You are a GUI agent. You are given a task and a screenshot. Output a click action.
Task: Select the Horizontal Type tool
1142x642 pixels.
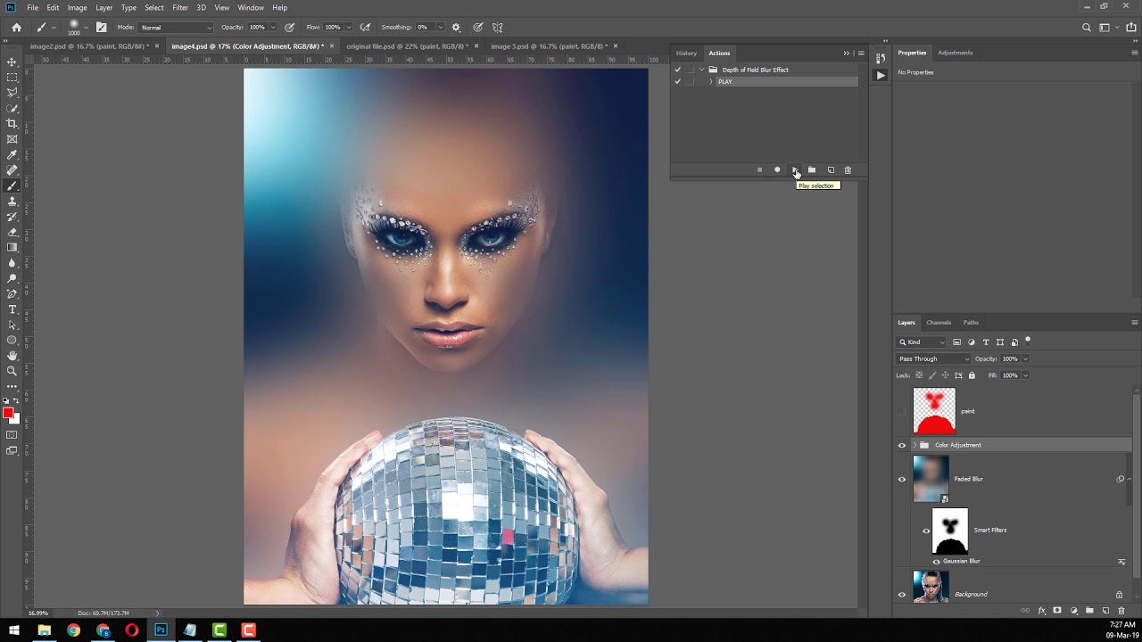pyautogui.click(x=12, y=309)
